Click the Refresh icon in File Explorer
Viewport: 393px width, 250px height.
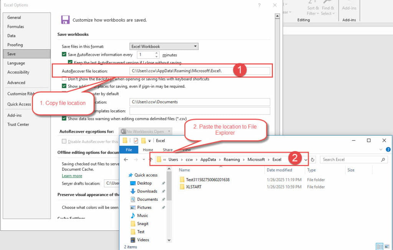point(312,160)
